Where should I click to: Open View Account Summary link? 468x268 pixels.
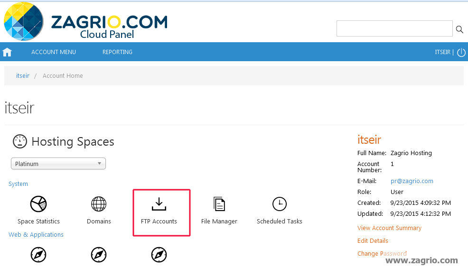pyautogui.click(x=389, y=228)
